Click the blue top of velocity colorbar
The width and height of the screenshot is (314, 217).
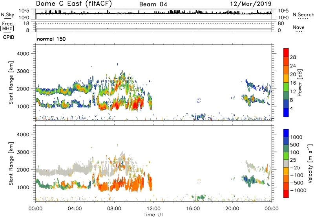pos(286,133)
